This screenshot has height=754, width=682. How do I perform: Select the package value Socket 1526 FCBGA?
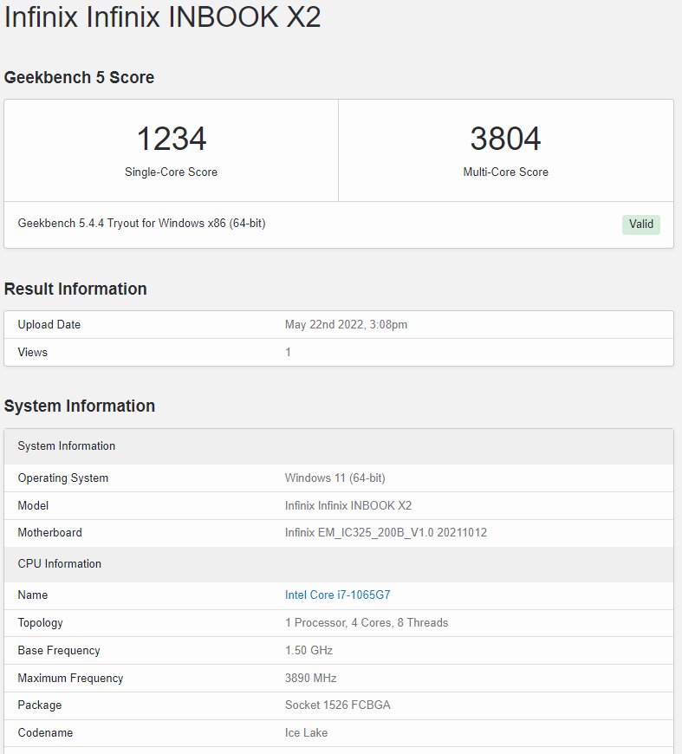(338, 705)
